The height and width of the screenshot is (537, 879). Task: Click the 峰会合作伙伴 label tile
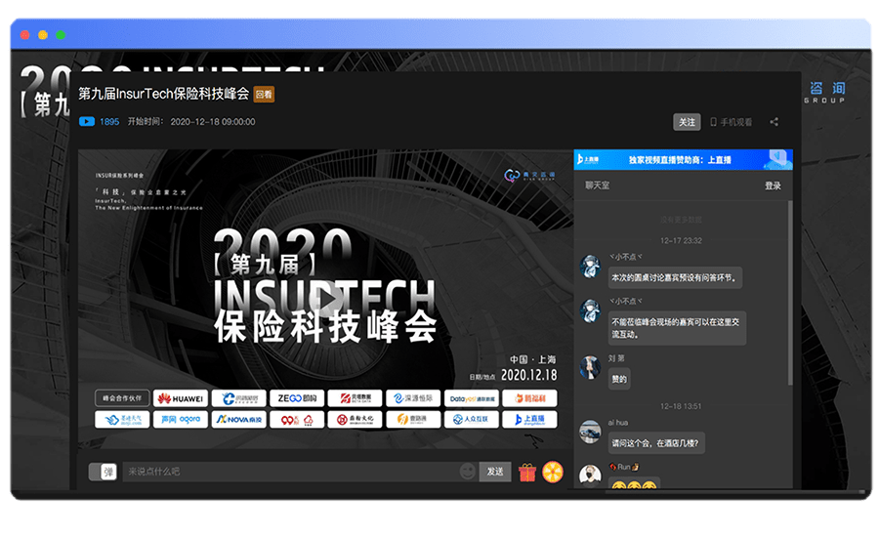tap(122, 398)
